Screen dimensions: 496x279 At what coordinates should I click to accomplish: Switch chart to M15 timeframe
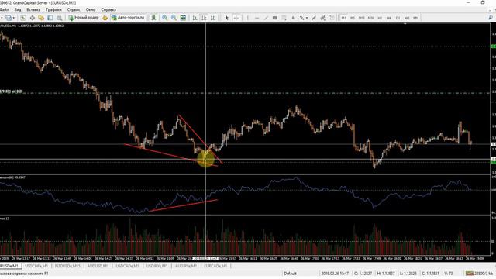click(362, 18)
